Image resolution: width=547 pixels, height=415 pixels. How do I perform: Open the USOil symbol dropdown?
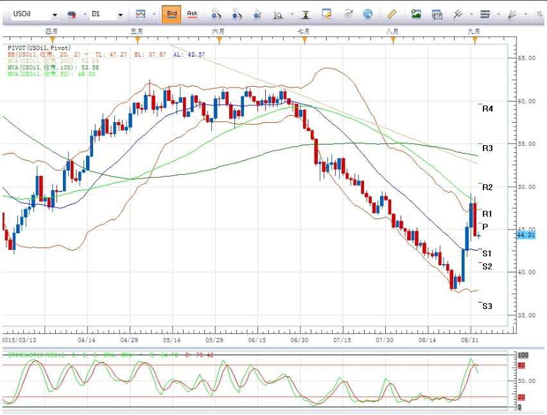[x=55, y=15]
